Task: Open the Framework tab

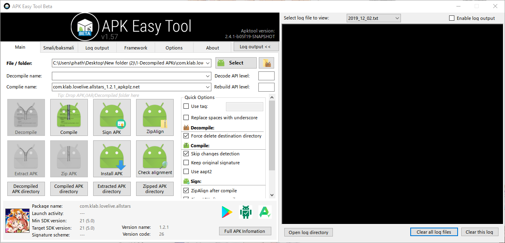Action: click(x=136, y=48)
